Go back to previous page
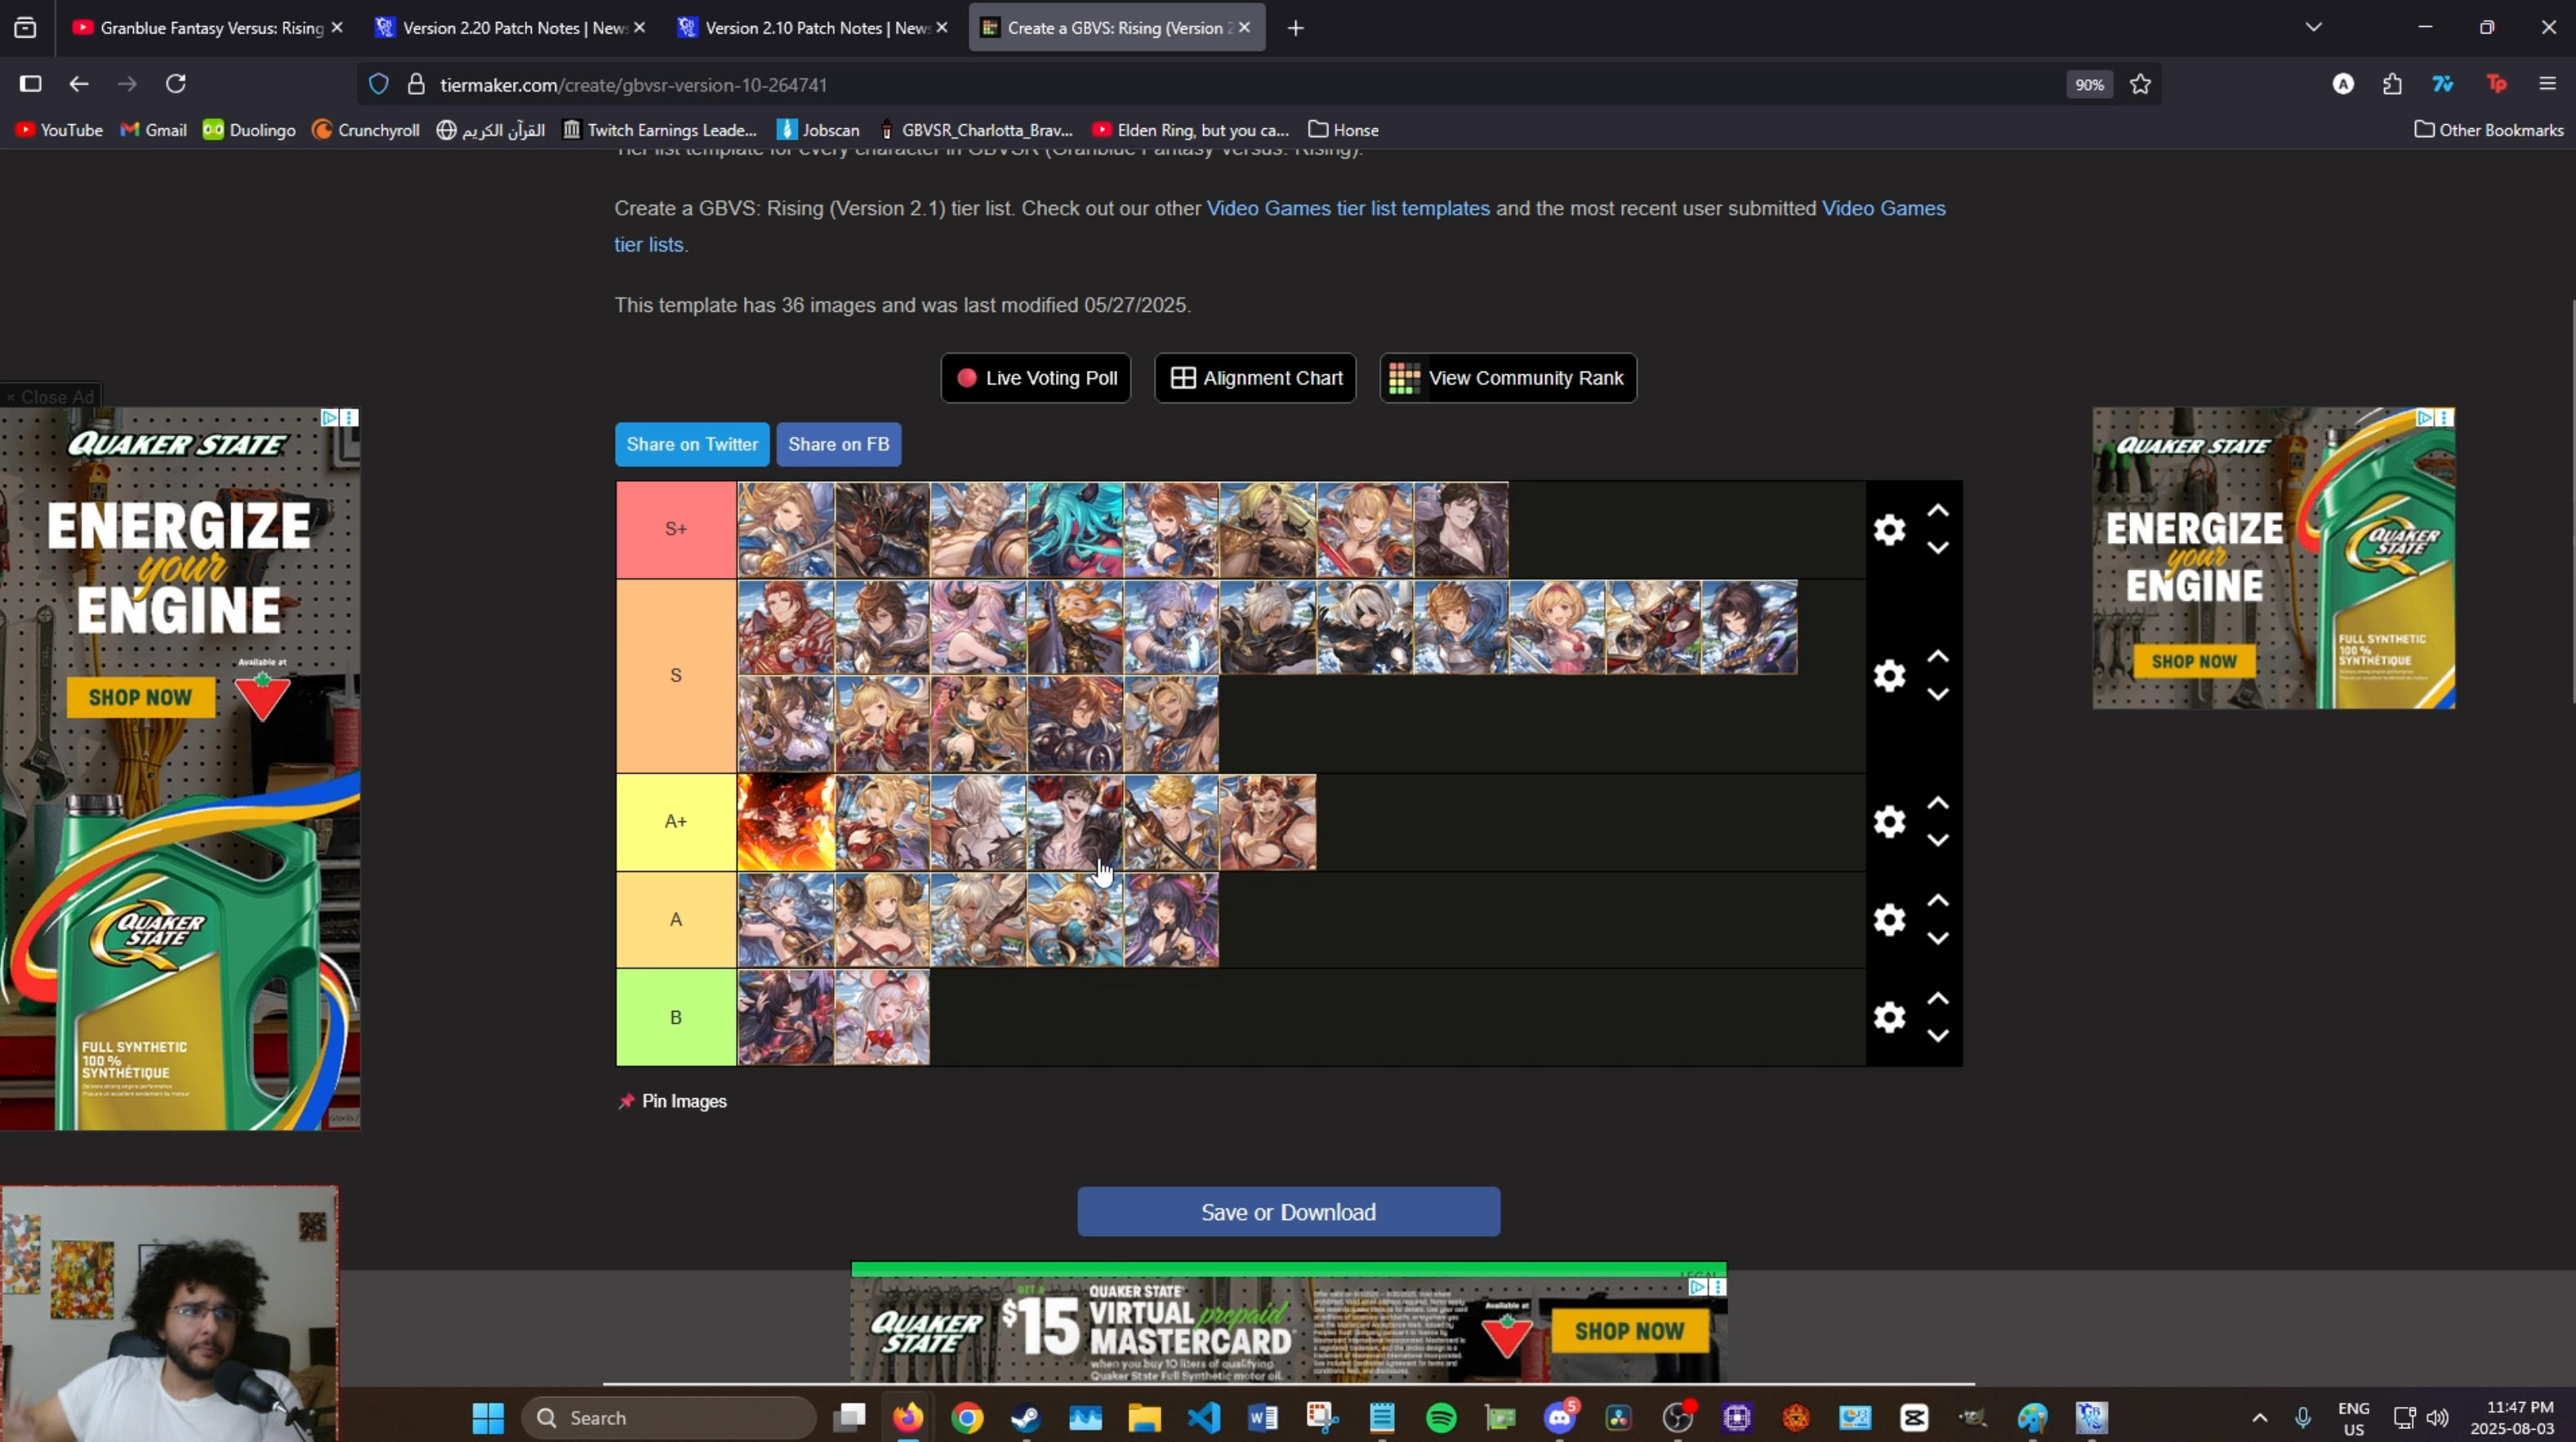 click(79, 84)
